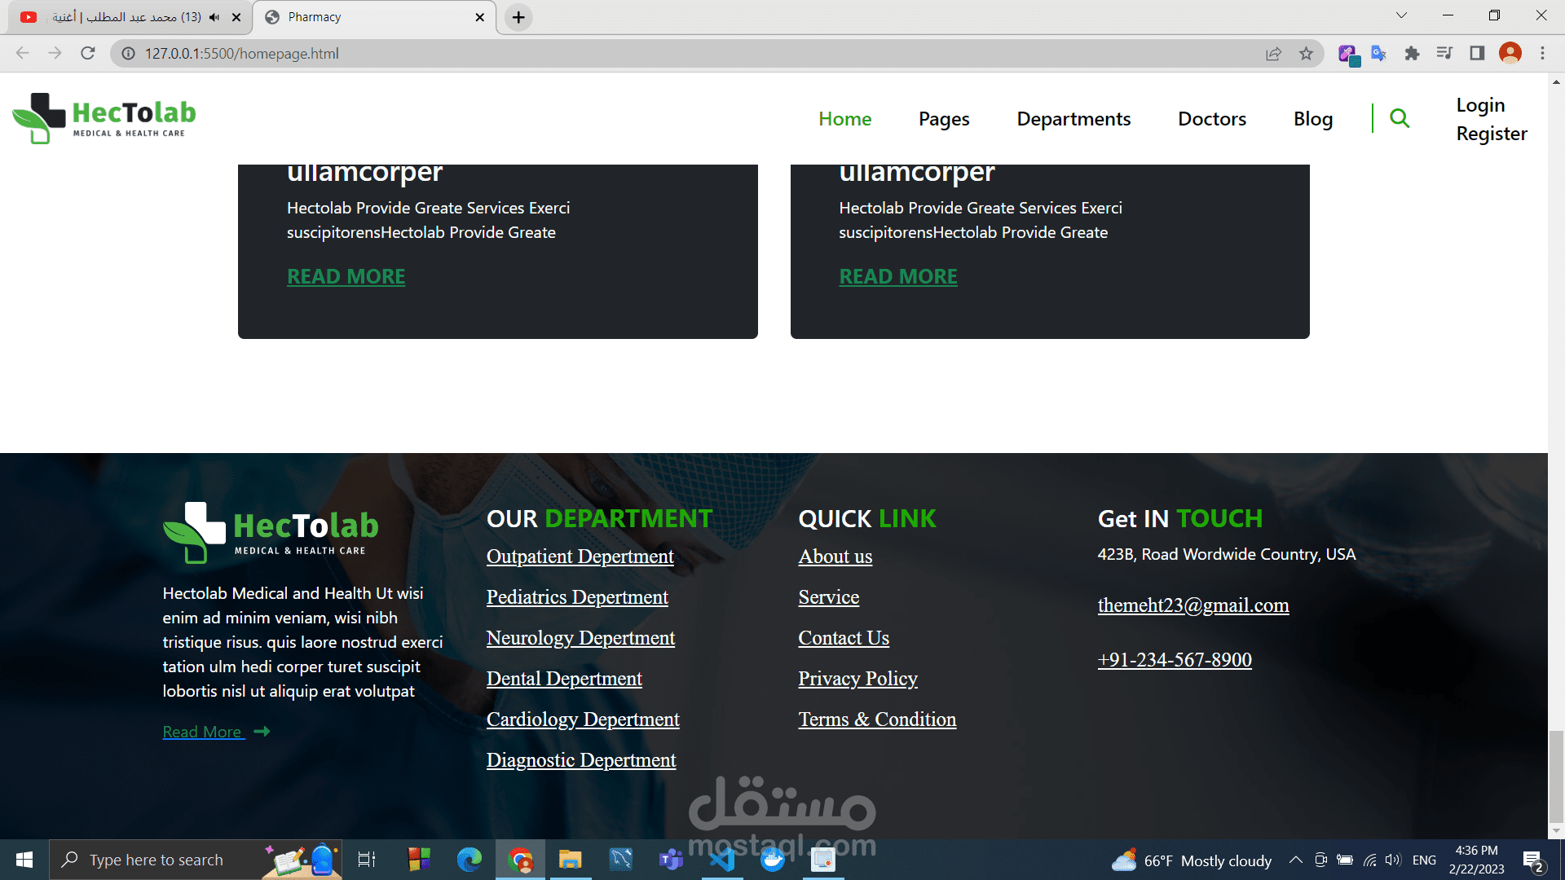The height and width of the screenshot is (880, 1565).
Task: Open the Cardiology Depertment footer link
Action: 583,719
